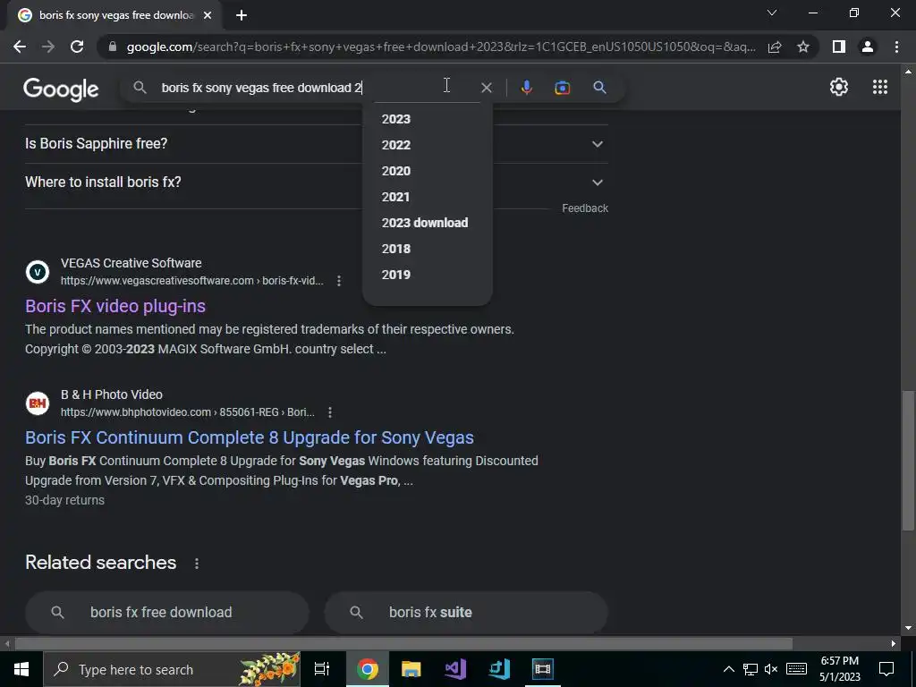Select the 2023 download suggestion
This screenshot has height=687, width=916.
(x=427, y=223)
